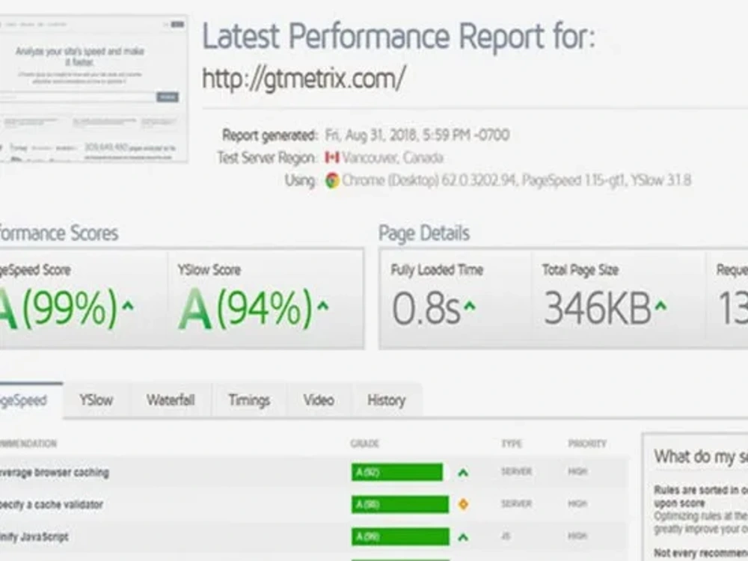The height and width of the screenshot is (561, 748).
Task: Click the Total Page Size 346KB value
Action: [x=598, y=308]
